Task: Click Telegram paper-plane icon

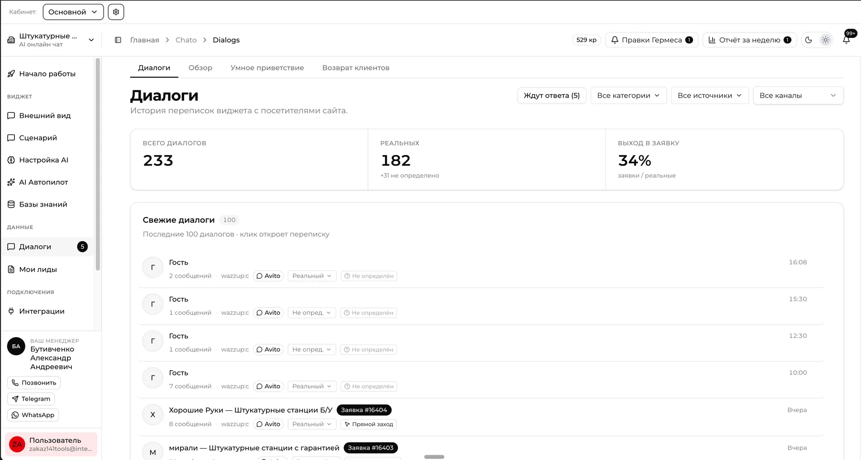Action: tap(15, 399)
